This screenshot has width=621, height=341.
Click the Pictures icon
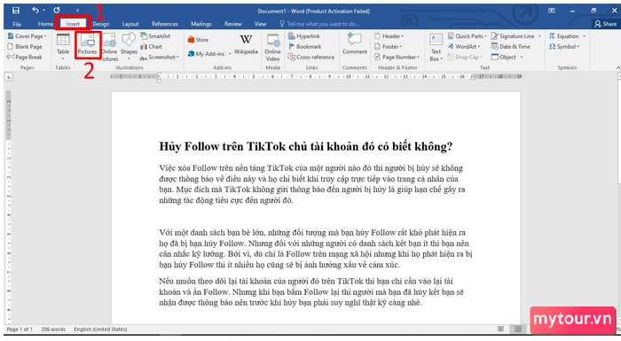(88, 44)
